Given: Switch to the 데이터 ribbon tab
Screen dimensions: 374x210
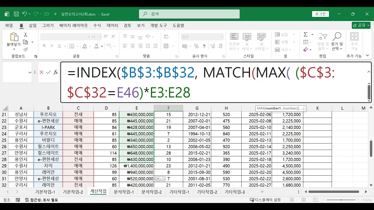Looking at the screenshot, I should click(x=112, y=25).
